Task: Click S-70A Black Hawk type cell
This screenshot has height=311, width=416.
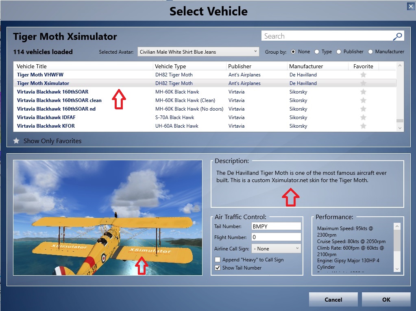Action: (x=174, y=117)
